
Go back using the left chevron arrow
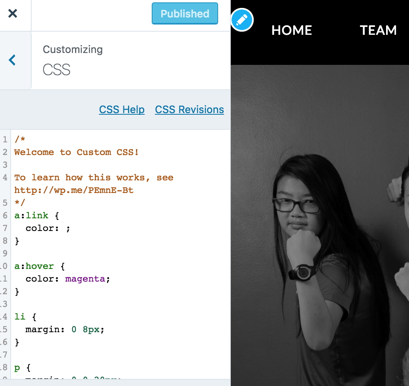tap(12, 60)
